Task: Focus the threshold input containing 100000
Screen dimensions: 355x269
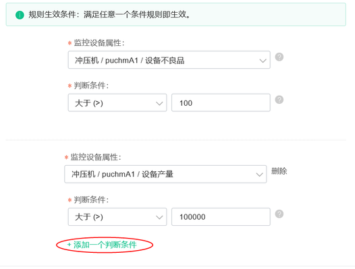Action: click(221, 216)
